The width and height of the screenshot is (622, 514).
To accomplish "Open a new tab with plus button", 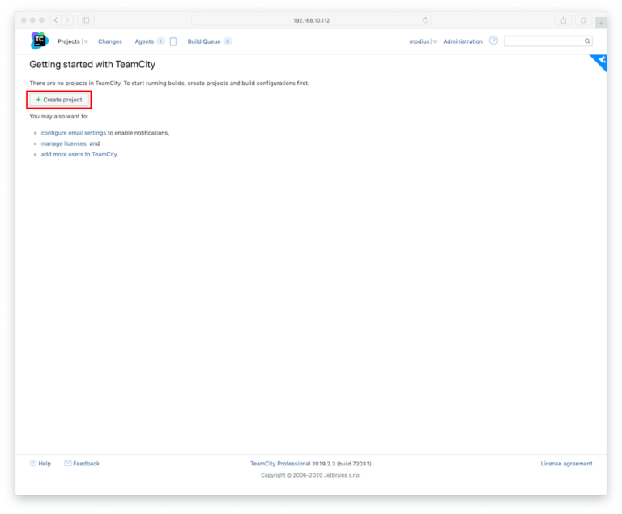I will coord(601,23).
